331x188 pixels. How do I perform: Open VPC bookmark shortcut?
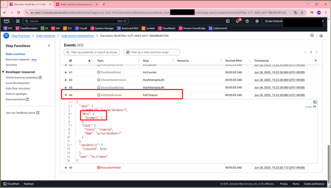pos(8,28)
